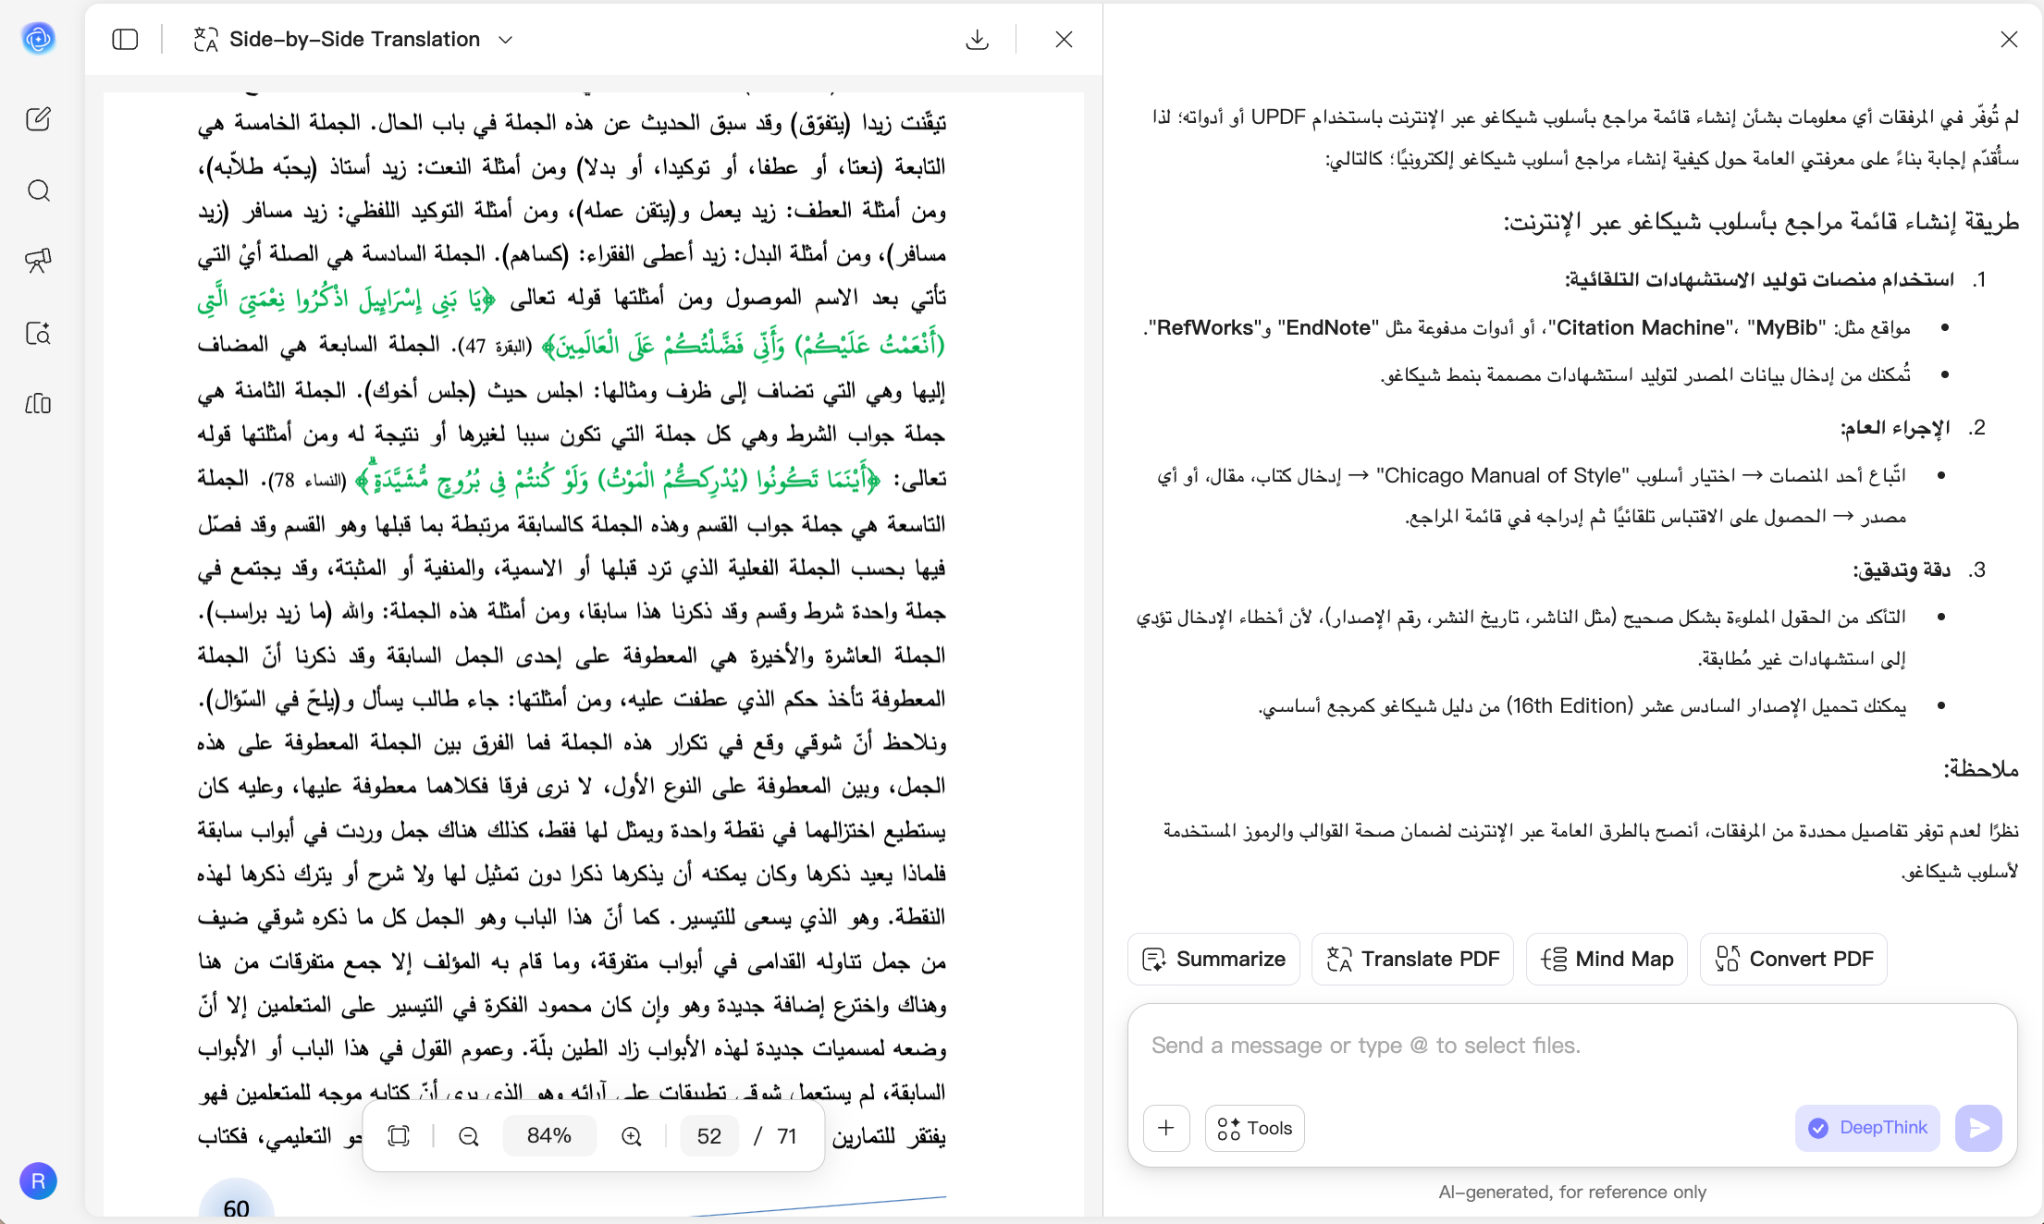Open the edit/annotate tool in left sidebar

coord(38,119)
